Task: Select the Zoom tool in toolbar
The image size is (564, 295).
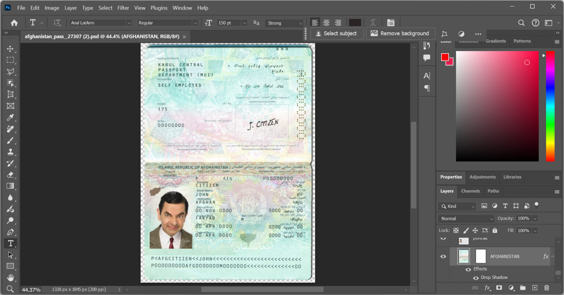Action: click(x=10, y=289)
